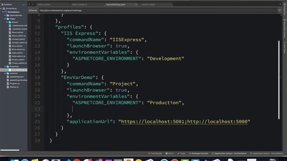Click the vertical editor scrollbar
The width and height of the screenshot is (287, 161).
pos(279,80)
